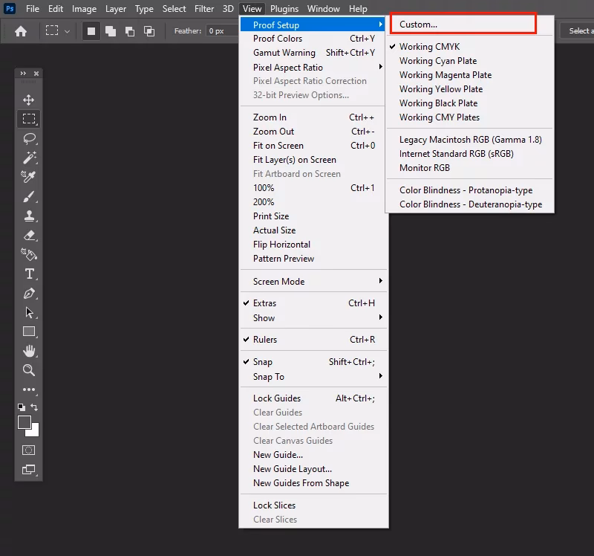The width and height of the screenshot is (594, 556).
Task: Pick the Magic Wand tool
Action: point(29,158)
